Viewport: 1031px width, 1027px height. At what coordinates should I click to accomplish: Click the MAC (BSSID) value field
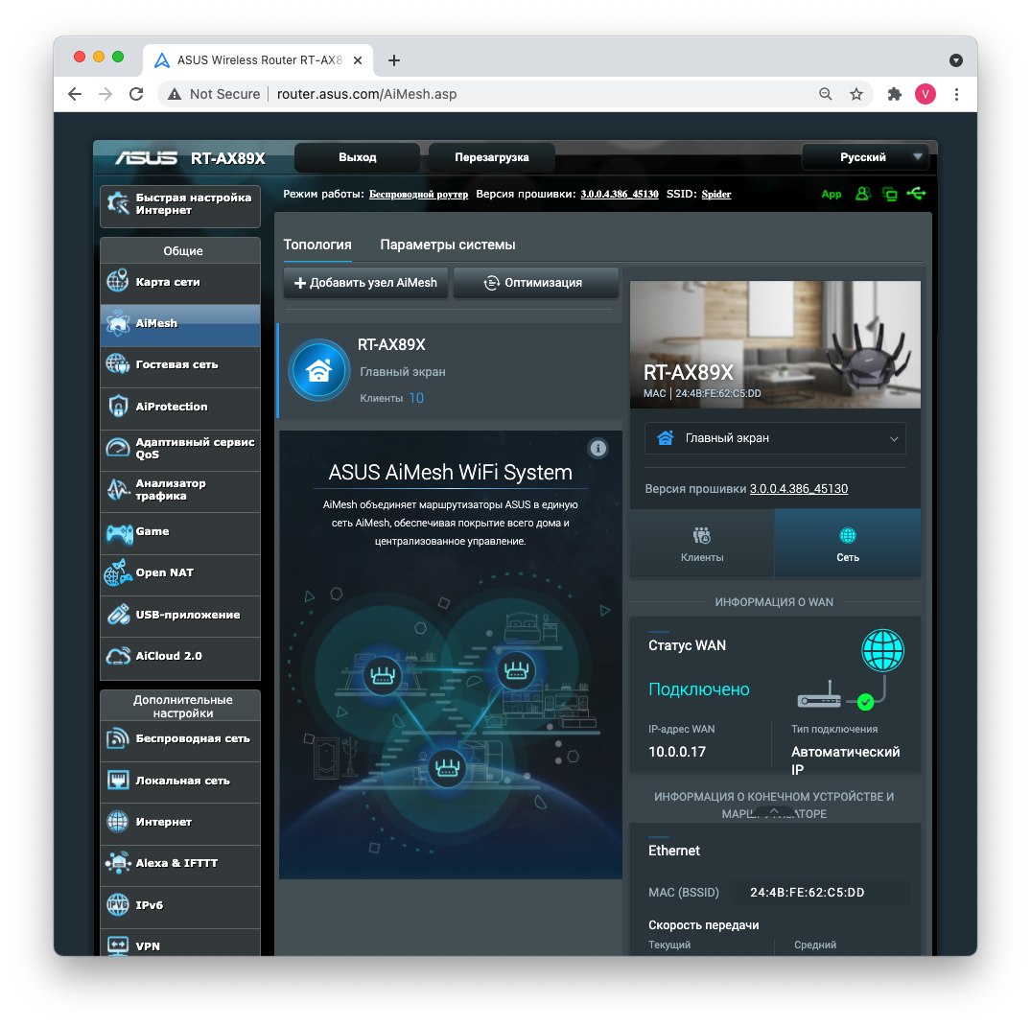point(820,892)
